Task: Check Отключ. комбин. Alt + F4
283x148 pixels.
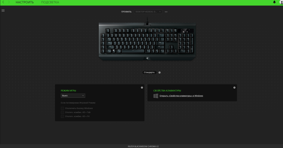Action: click(x=62, y=117)
